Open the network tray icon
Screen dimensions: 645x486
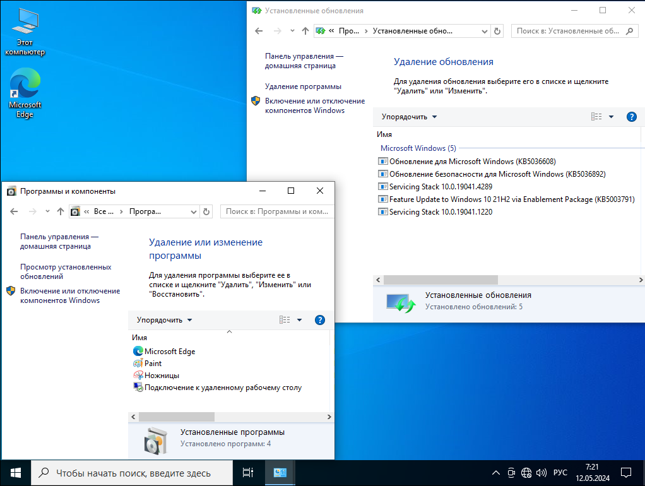(526, 473)
